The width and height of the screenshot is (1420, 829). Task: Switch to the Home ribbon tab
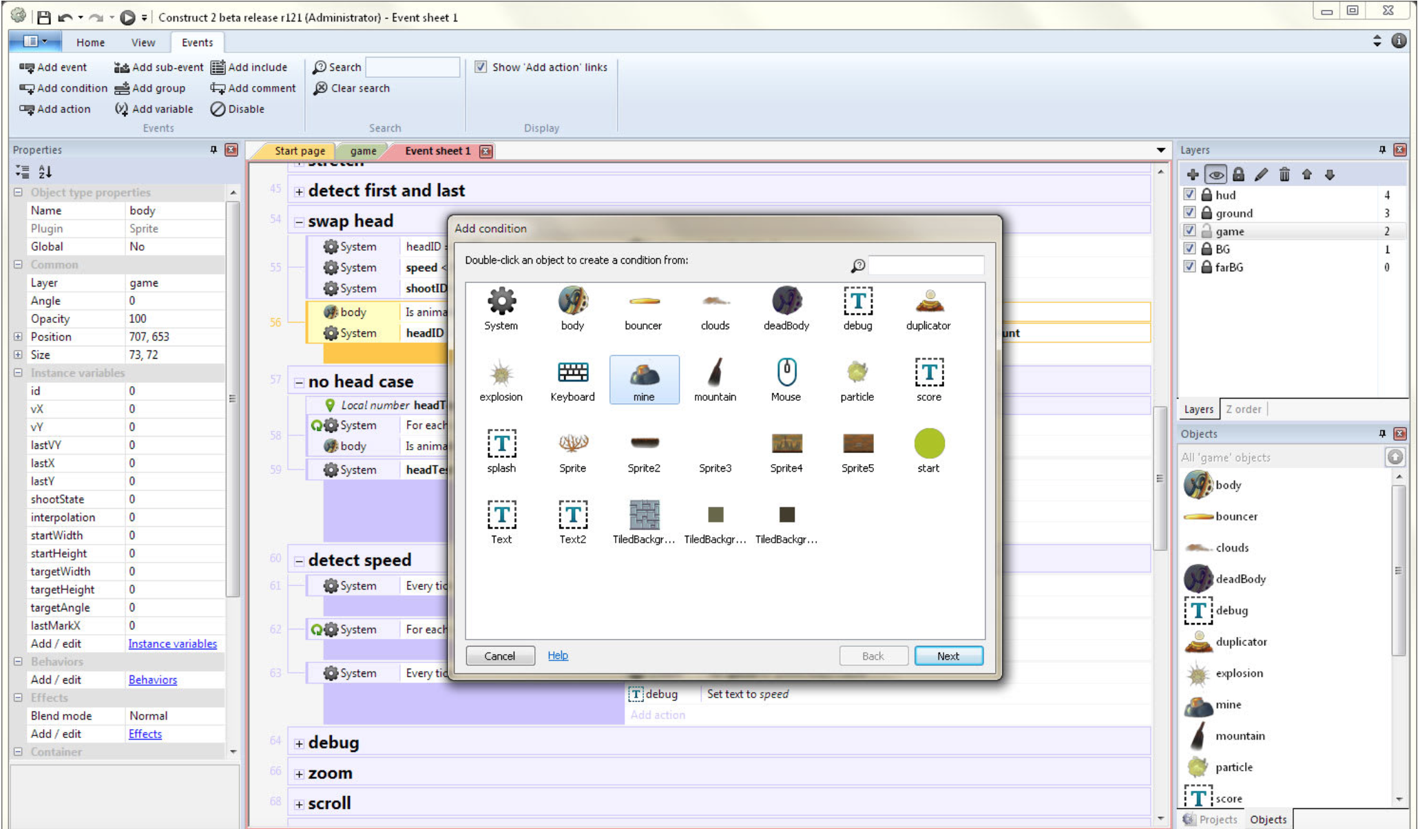click(90, 42)
